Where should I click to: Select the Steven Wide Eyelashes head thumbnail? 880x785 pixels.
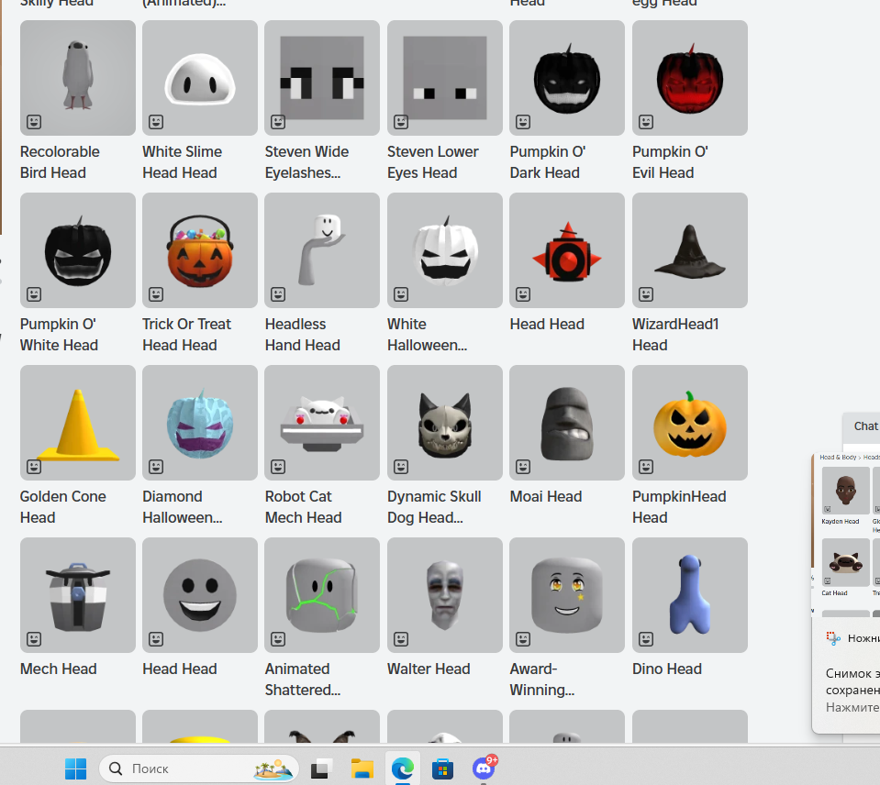322,78
